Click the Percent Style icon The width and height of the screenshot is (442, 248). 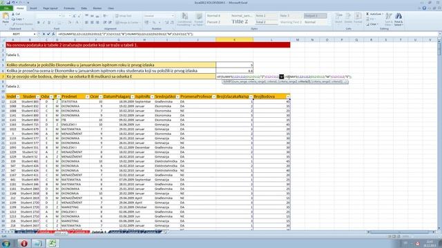(x=154, y=23)
